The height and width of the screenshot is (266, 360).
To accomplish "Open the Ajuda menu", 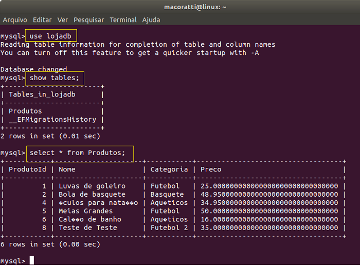I will [x=151, y=20].
